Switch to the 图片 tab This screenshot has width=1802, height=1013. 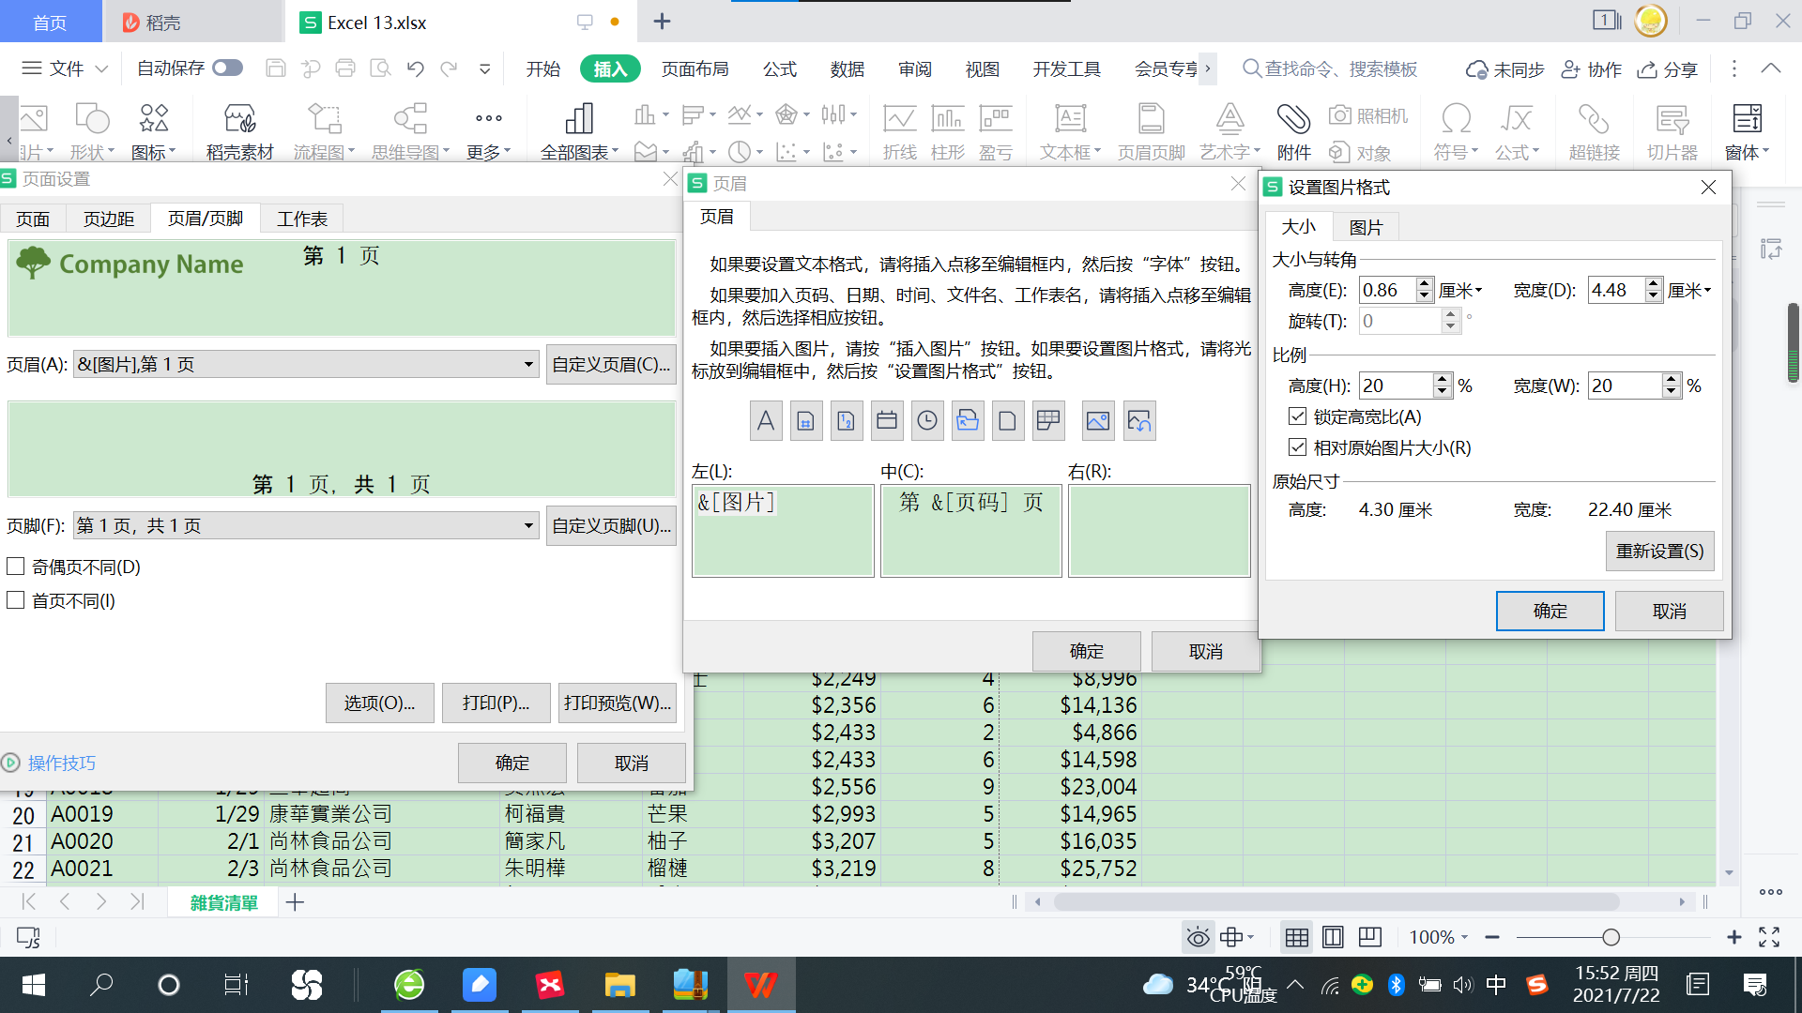pos(1366,227)
